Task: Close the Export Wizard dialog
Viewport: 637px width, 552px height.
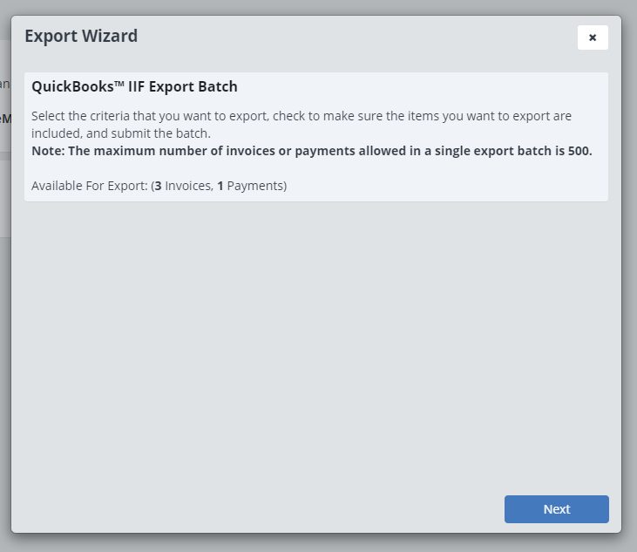Action: (x=593, y=37)
